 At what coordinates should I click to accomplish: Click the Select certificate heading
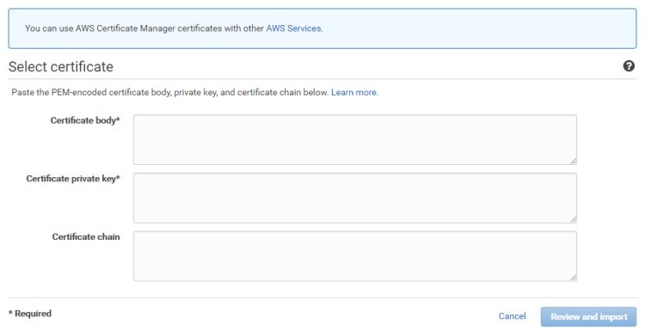[61, 66]
